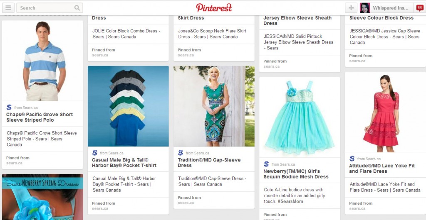Click 'JESSICA®/MD Jessica Cap Sleeve' description
Image resolution: width=426 pixels, height=220 pixels.
coord(385,37)
